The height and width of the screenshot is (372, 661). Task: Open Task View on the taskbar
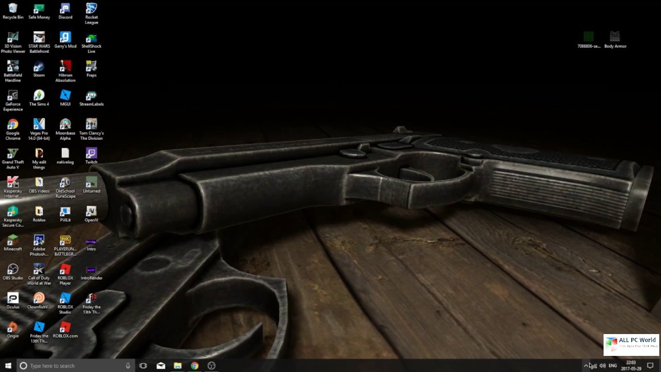(144, 366)
